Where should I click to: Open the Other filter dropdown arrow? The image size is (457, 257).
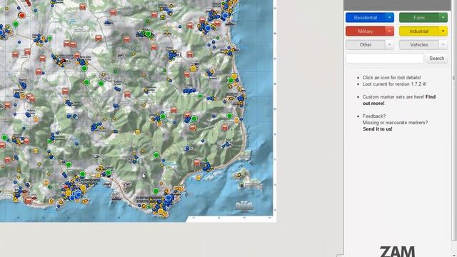click(x=390, y=44)
